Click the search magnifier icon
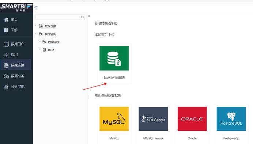Image resolution: width=253 pixels, height=144 pixels. coord(82,17)
